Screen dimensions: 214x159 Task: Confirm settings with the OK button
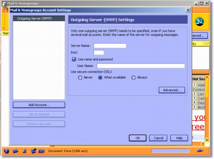(137, 138)
